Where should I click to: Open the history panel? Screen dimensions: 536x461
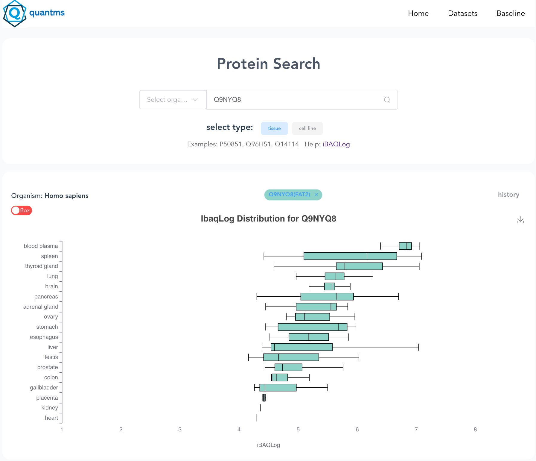point(508,195)
